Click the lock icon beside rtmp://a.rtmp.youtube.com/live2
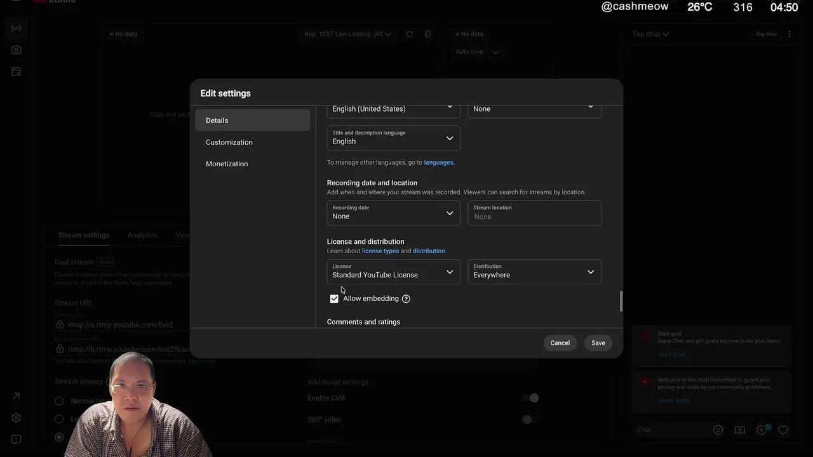The image size is (813, 457). pos(60,325)
